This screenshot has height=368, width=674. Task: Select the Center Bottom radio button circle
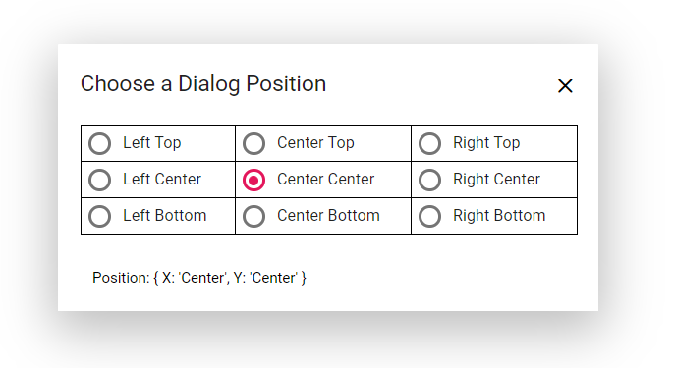click(253, 216)
